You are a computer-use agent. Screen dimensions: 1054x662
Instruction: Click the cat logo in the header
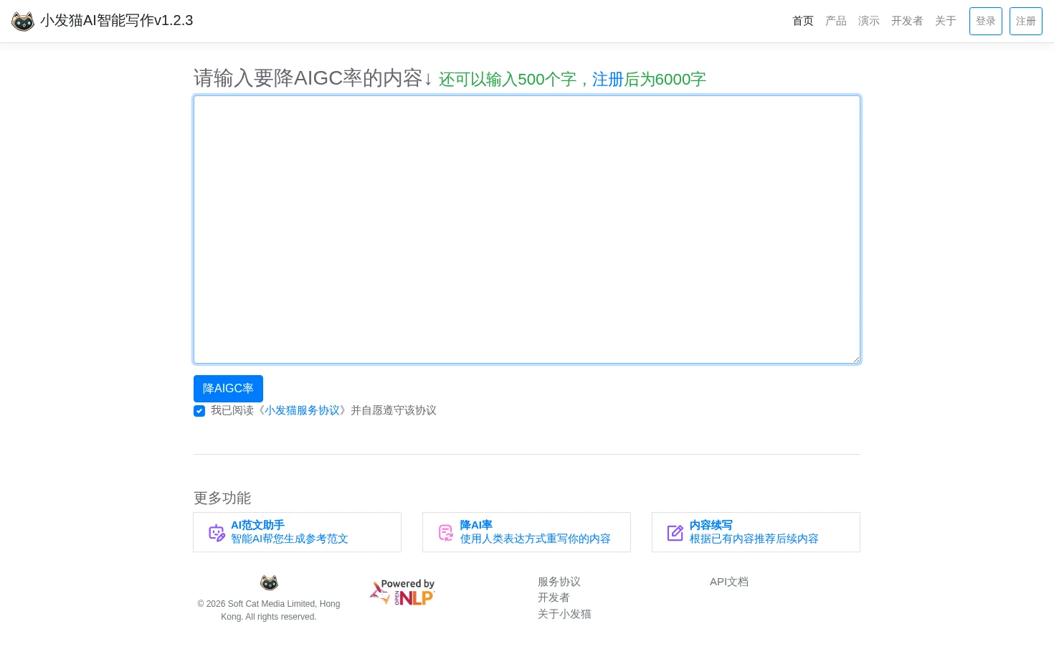coord(23,21)
